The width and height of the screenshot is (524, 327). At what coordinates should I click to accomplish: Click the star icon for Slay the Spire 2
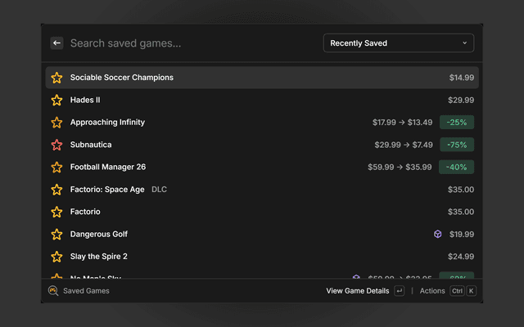click(56, 257)
